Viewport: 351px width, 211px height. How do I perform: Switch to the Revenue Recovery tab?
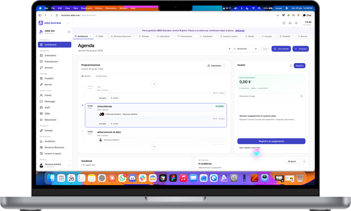(x=121, y=36)
